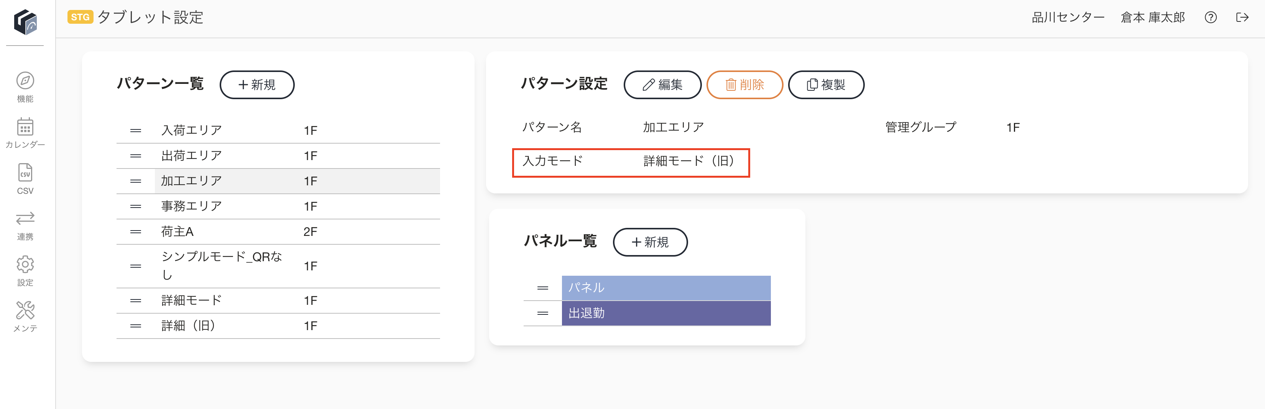Viewport: 1265px width, 409px height.
Task: Click the drag handle of 出退勤 panel
Action: (x=543, y=313)
